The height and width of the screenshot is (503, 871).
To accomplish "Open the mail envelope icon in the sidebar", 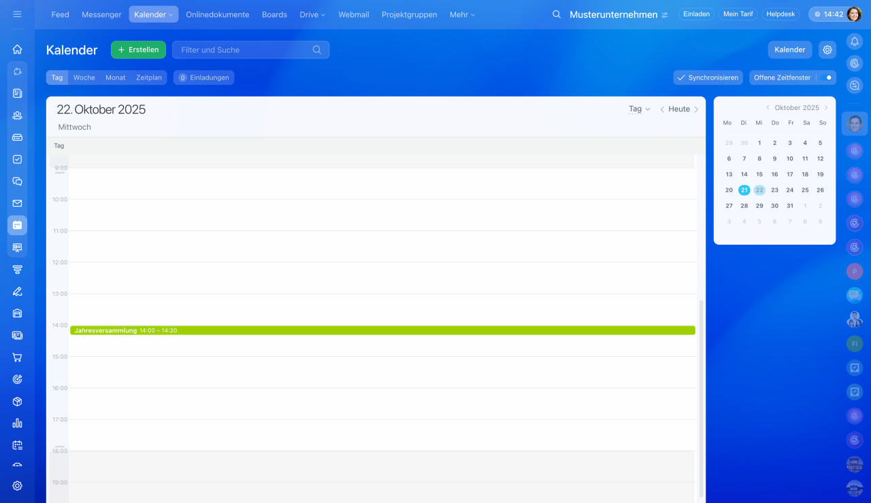I will coord(17,203).
